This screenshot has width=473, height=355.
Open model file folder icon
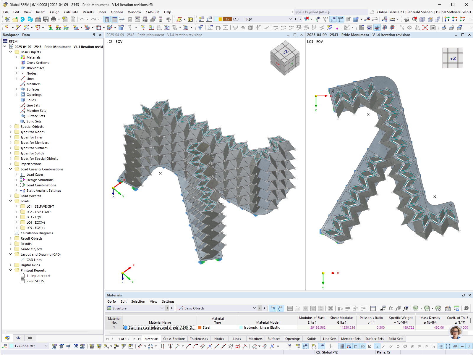coord(15,19)
